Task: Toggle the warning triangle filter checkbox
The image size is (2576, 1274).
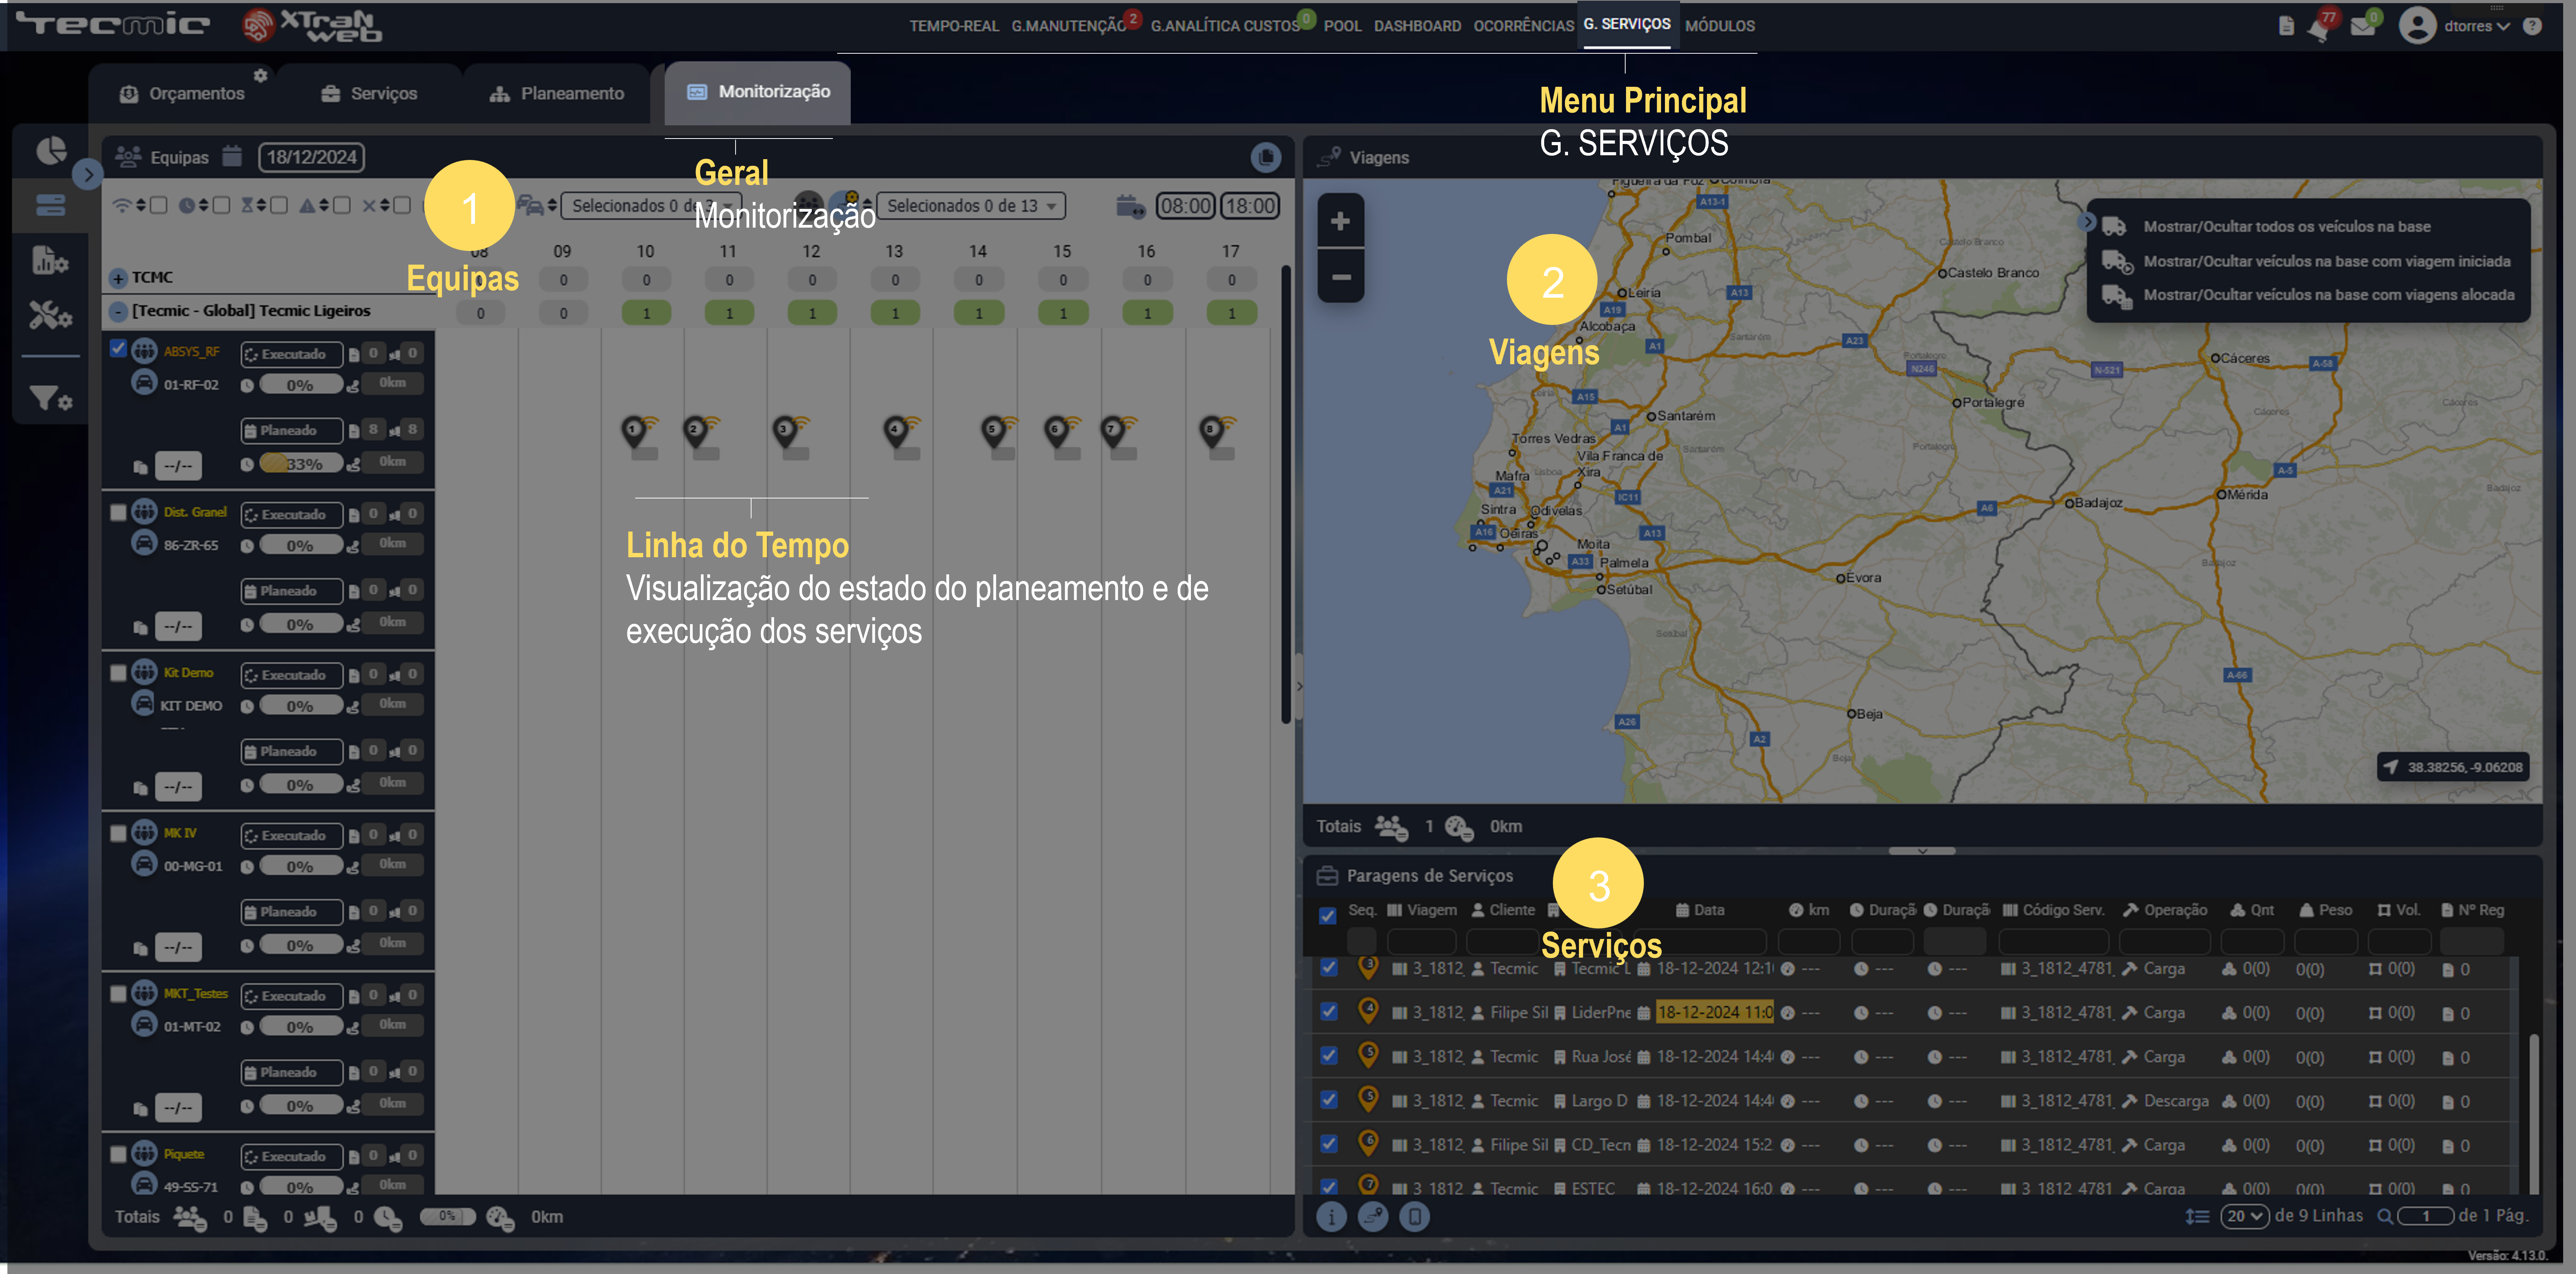Action: tap(342, 205)
